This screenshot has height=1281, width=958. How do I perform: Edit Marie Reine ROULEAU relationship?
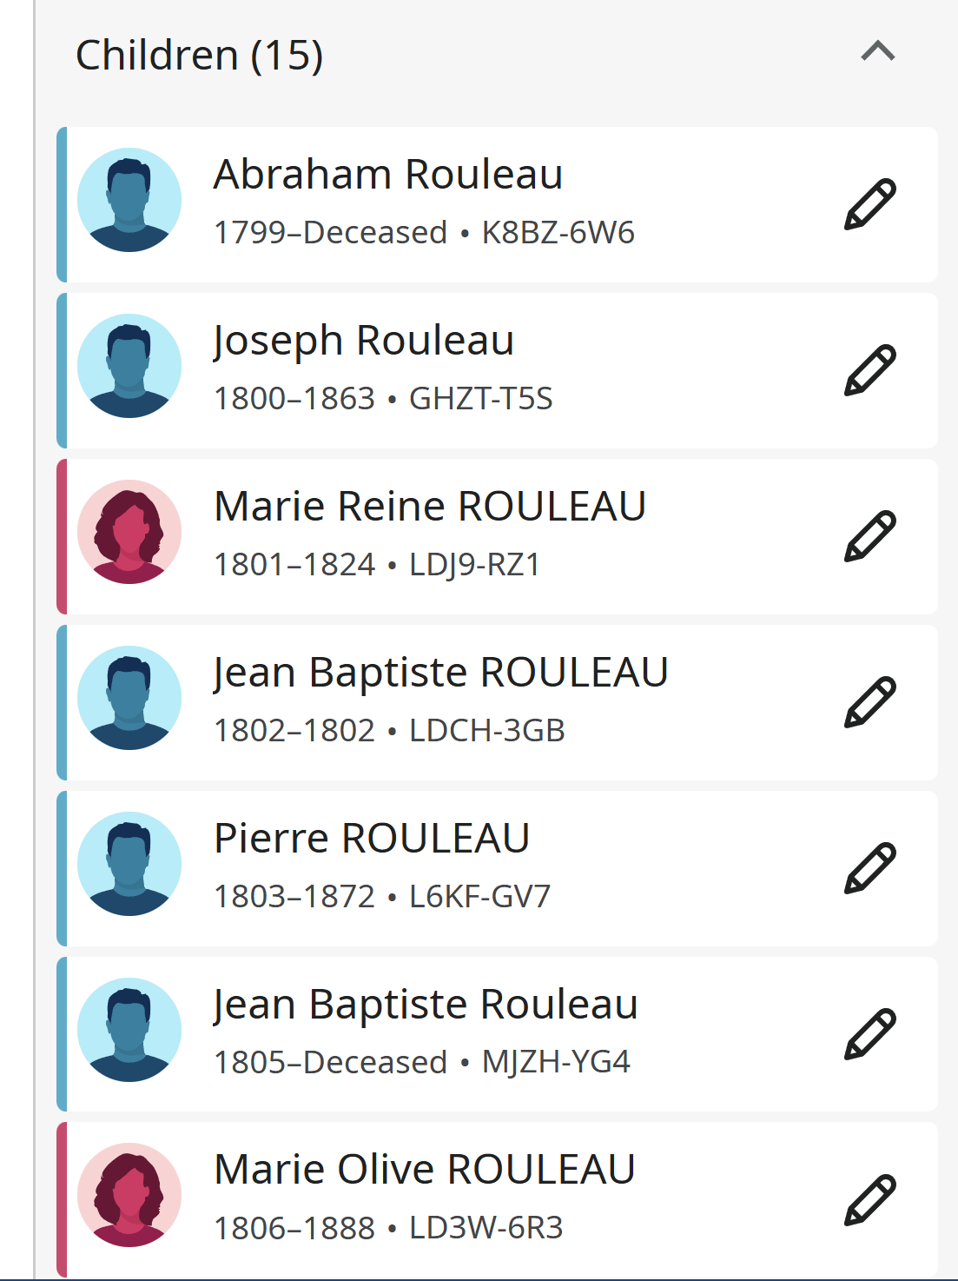[x=870, y=536]
